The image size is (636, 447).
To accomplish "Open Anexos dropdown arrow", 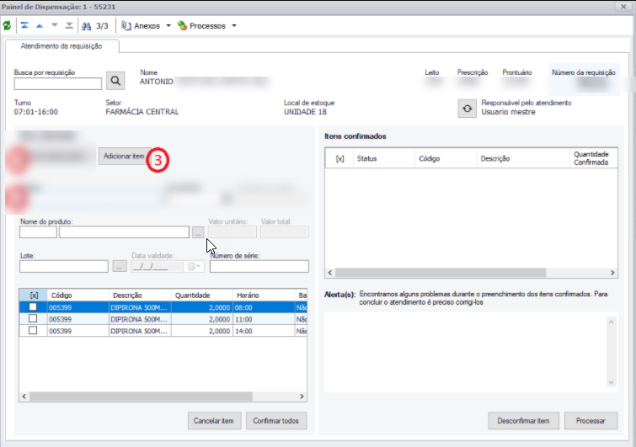I will coord(168,26).
